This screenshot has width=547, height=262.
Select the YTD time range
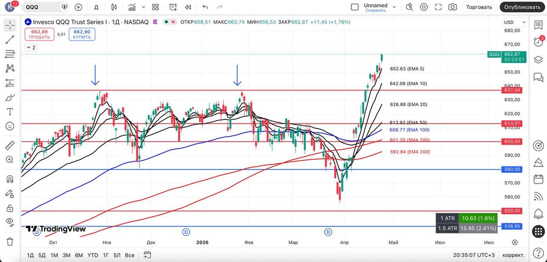(x=93, y=255)
